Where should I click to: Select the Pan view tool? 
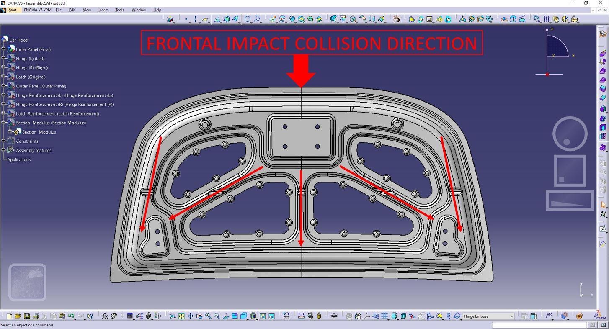[190, 316]
